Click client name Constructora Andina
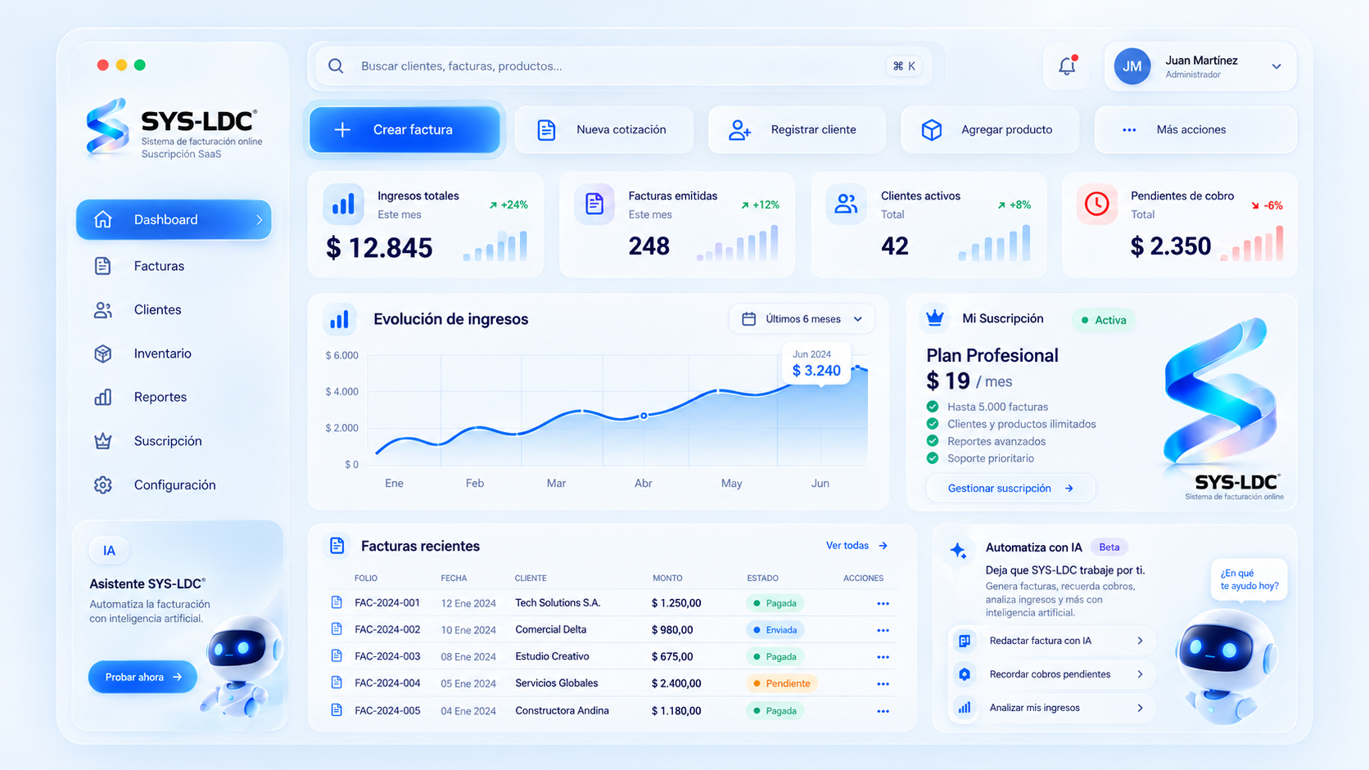Screen dimensions: 1369x770 coord(562,710)
